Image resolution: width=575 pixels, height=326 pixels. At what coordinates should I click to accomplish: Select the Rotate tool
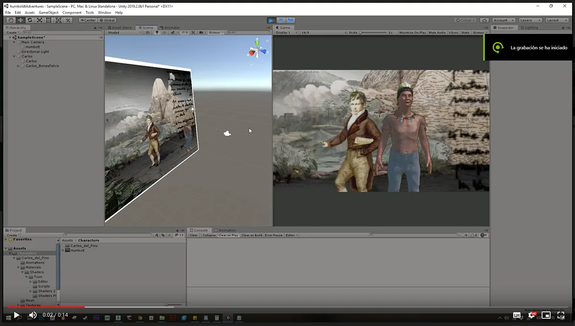30,20
